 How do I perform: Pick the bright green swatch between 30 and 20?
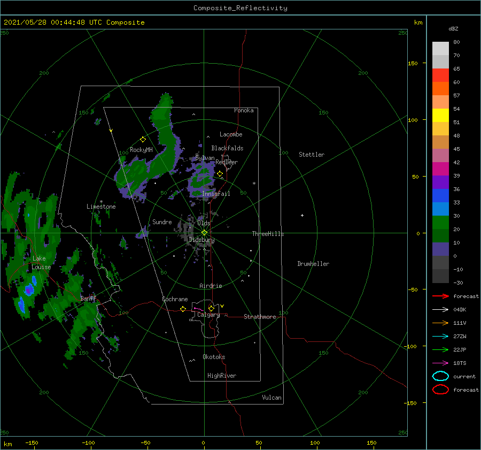click(x=440, y=223)
